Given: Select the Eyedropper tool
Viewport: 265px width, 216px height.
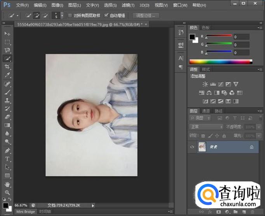Looking at the screenshot, I should (x=7, y=75).
